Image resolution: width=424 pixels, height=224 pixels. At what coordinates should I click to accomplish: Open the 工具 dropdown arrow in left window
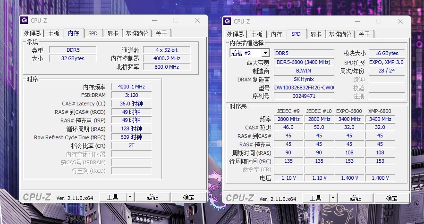tap(130, 197)
